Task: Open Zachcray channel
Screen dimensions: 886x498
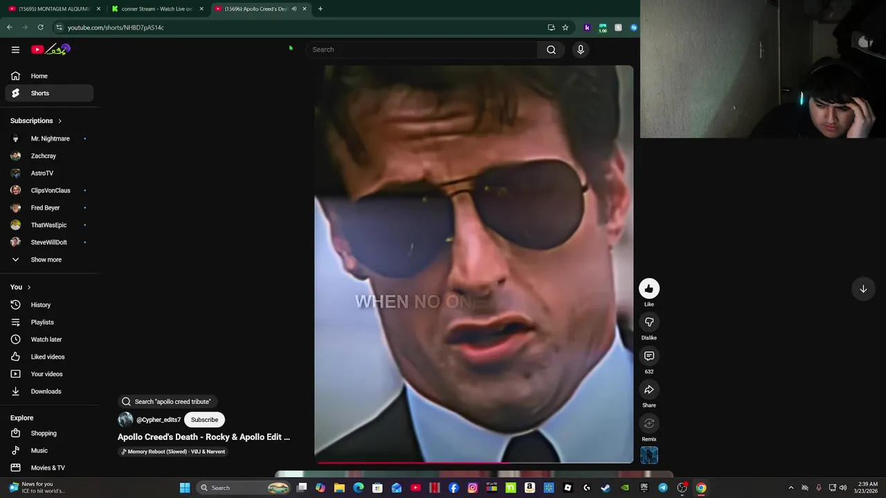Action: 49,156
